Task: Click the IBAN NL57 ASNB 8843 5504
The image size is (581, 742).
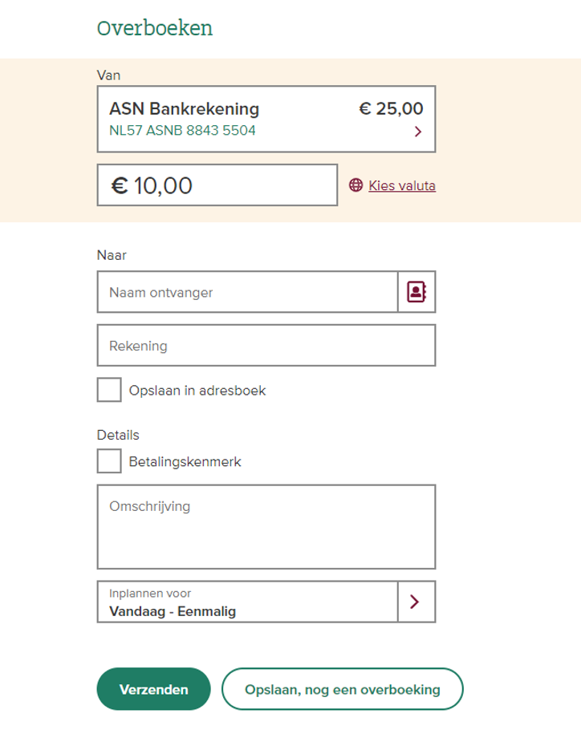Action: pos(182,130)
